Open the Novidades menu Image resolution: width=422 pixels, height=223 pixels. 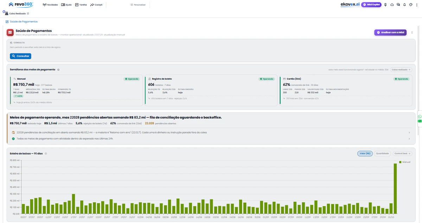50,5
